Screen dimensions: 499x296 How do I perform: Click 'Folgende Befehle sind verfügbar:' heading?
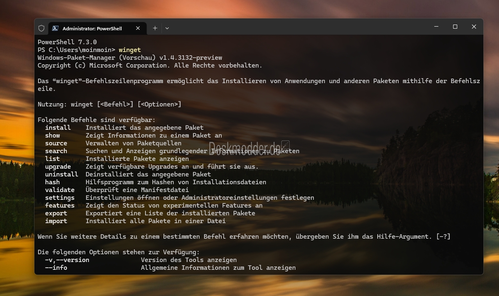(97, 120)
